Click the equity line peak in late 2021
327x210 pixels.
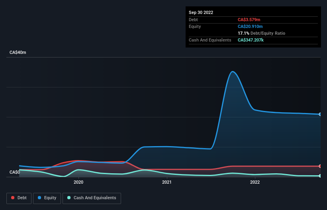(x=233, y=72)
